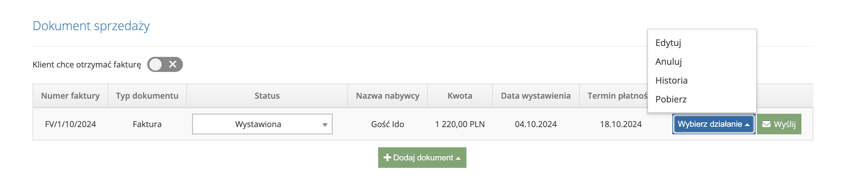The height and width of the screenshot is (185, 848).
Task: Toggle Klient chce otrzymać fakturę switch
Action: coord(165,64)
